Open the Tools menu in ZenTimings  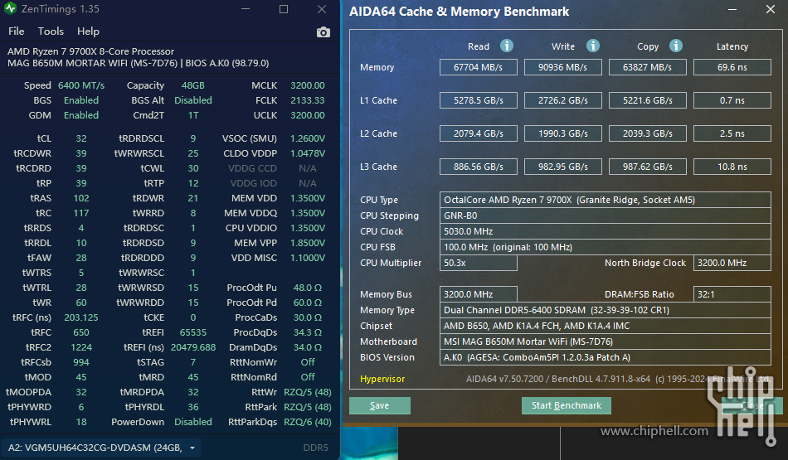51,31
